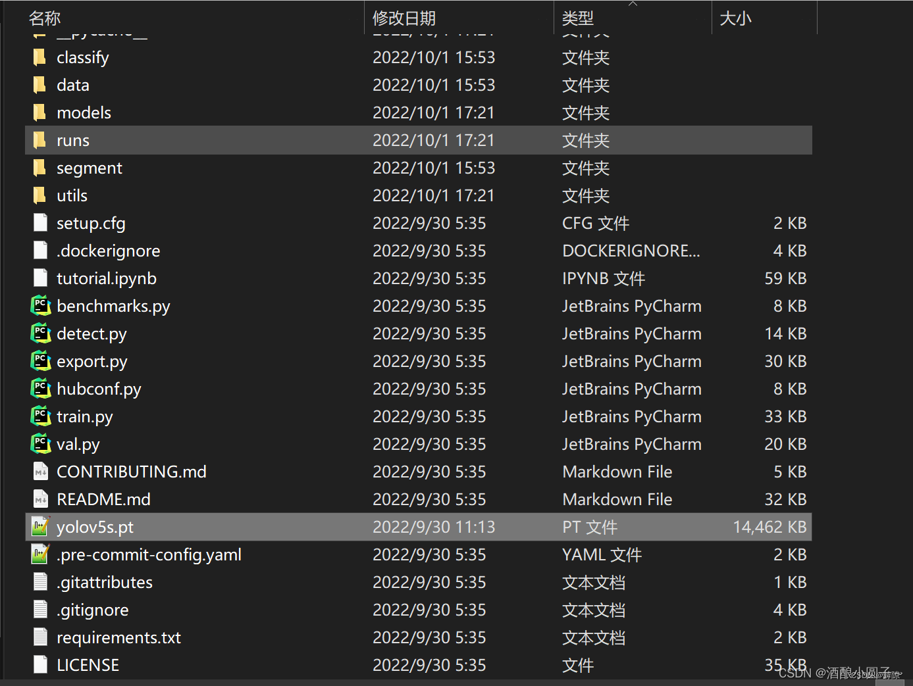
Task: Select the CONTRIBUTING.md file name
Action: tap(132, 472)
